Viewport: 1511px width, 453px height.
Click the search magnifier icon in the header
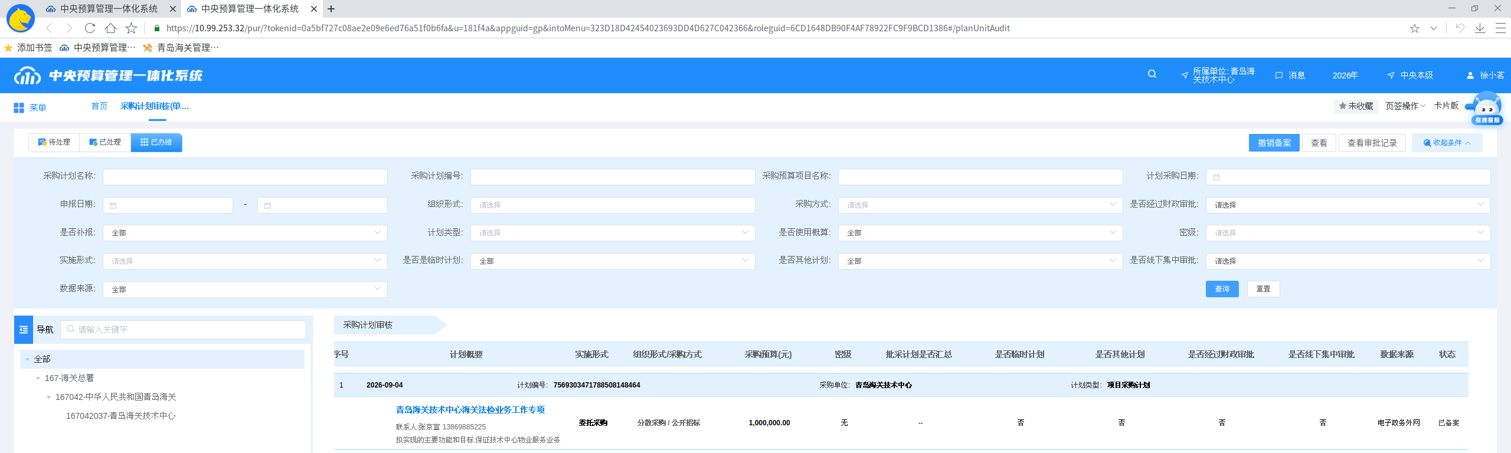click(1152, 74)
